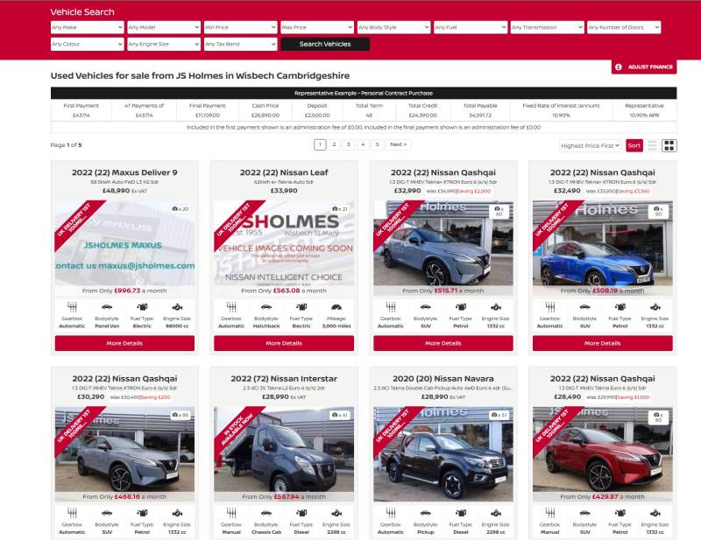Screen dimensions: 701x540
Task: Switch to grid view icon
Action: click(669, 145)
